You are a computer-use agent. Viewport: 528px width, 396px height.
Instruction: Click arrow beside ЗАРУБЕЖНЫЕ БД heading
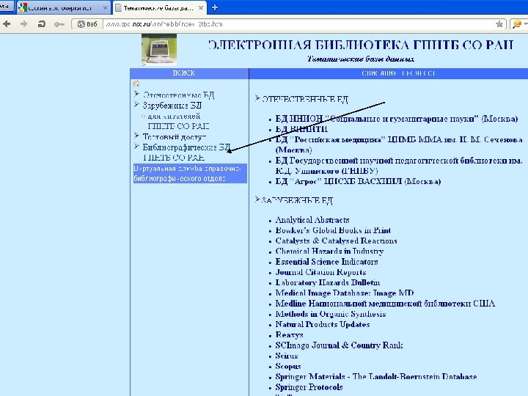click(257, 199)
